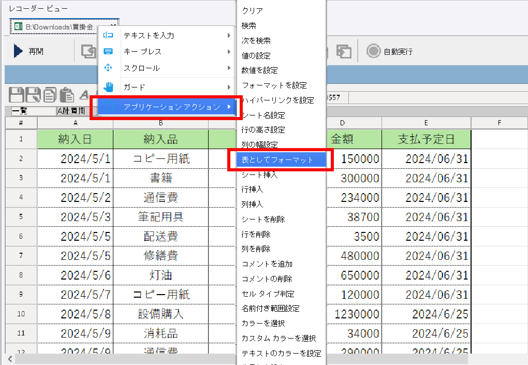Expand the ガード submenu arrow
Viewport: 528px width, 365px height.
click(x=229, y=87)
